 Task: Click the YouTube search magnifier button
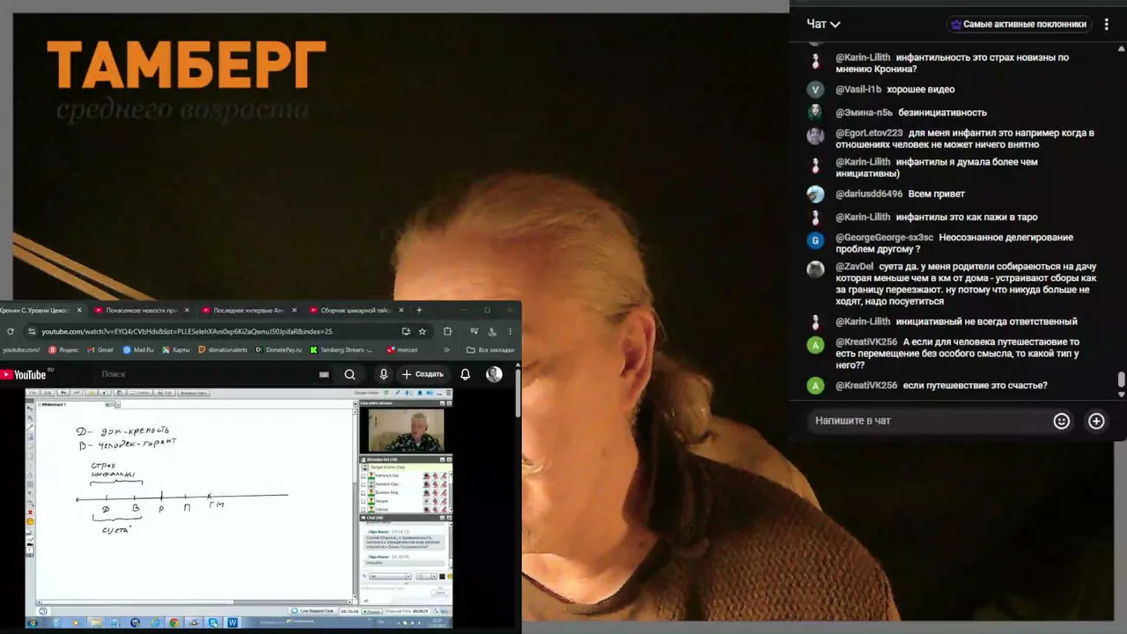[350, 374]
